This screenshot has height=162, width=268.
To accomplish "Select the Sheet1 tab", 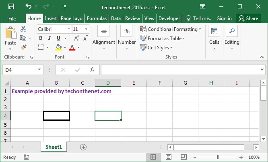I will tap(54, 147).
